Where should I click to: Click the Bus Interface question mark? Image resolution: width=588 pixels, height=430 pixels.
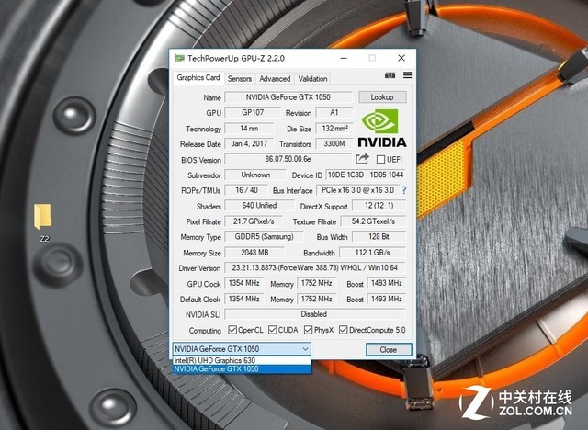pos(404,190)
